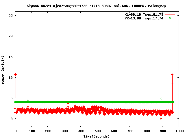
Task: Click the x-axis tick label 300
Action: [x=65, y=131]
